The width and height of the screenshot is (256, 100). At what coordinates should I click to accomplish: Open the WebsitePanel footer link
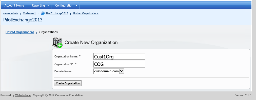[23, 95]
